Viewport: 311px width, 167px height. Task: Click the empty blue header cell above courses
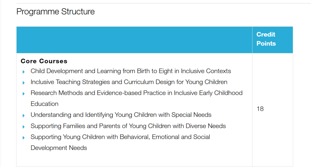tap(134, 40)
